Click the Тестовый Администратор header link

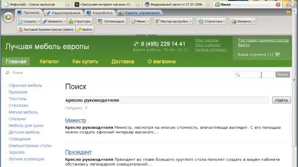click(264, 40)
